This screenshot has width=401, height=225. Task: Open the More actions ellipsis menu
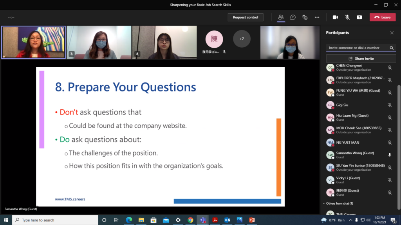tap(317, 17)
